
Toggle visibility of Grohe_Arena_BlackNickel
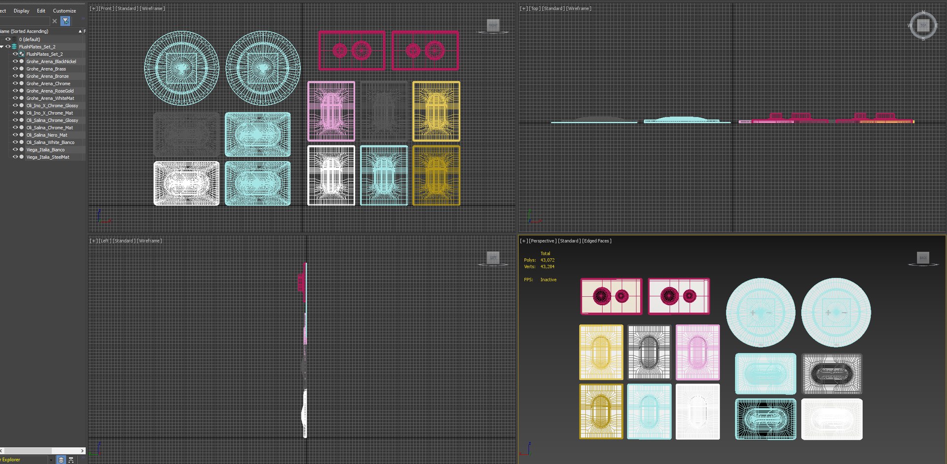tap(15, 62)
